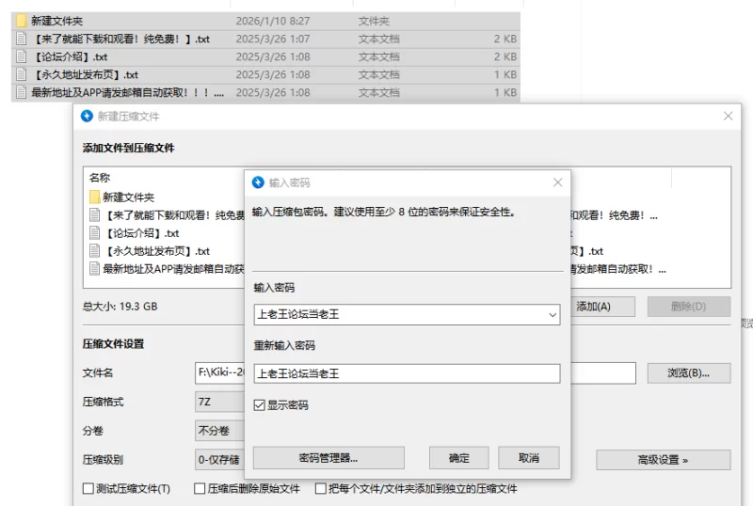The image size is (753, 506).
Task: Click file icon of 【来了就能下载和观看 explorer row
Action: [21, 39]
